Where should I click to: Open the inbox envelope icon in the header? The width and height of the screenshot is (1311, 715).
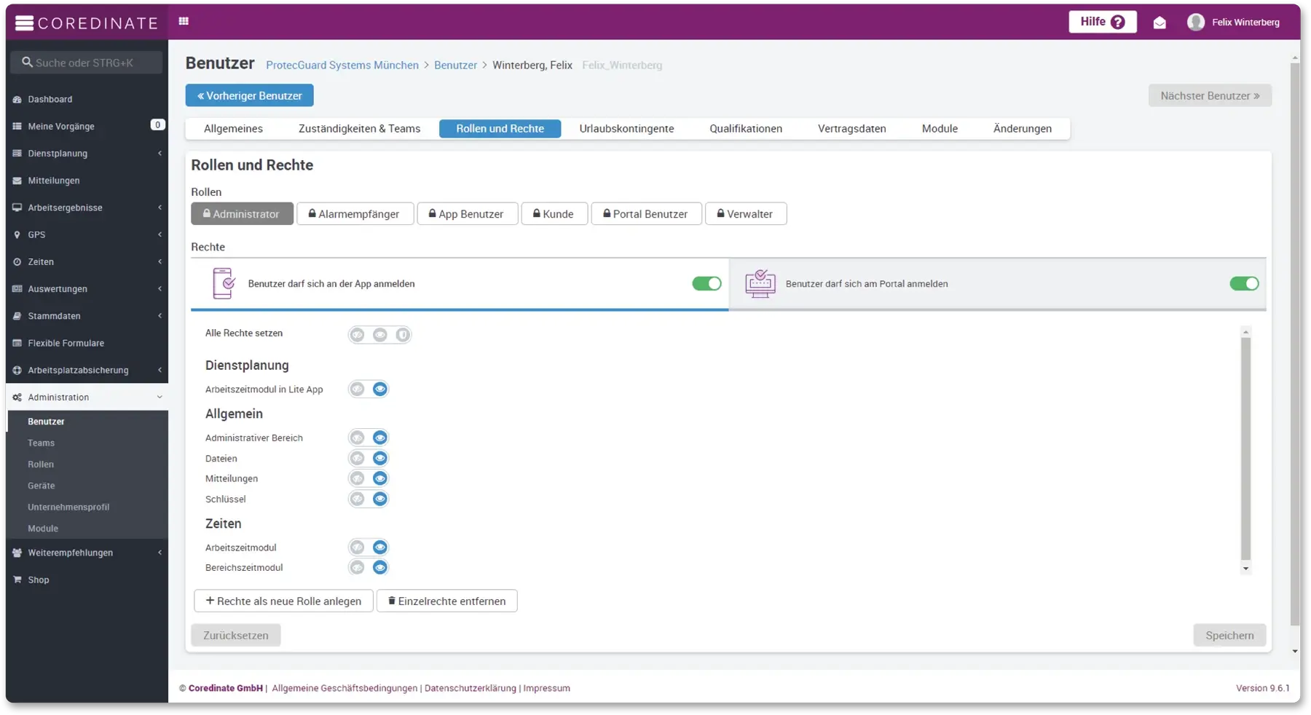(x=1160, y=23)
